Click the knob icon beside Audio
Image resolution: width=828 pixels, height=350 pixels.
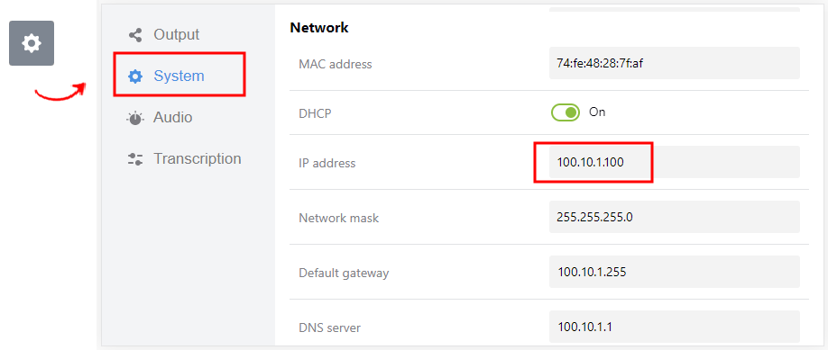[x=135, y=118]
